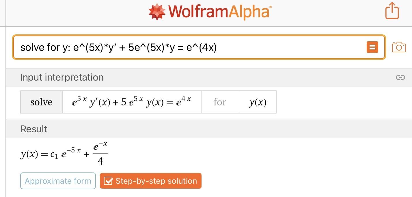412x197 pixels.
Task: Tap the share icon at top right
Action: point(392,11)
